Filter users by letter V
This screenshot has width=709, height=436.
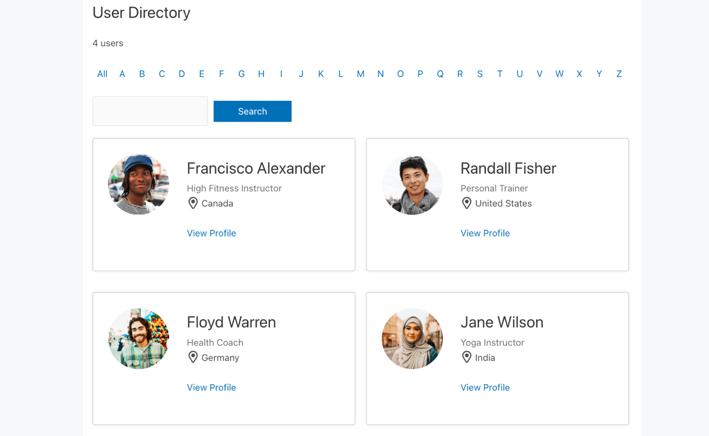539,74
